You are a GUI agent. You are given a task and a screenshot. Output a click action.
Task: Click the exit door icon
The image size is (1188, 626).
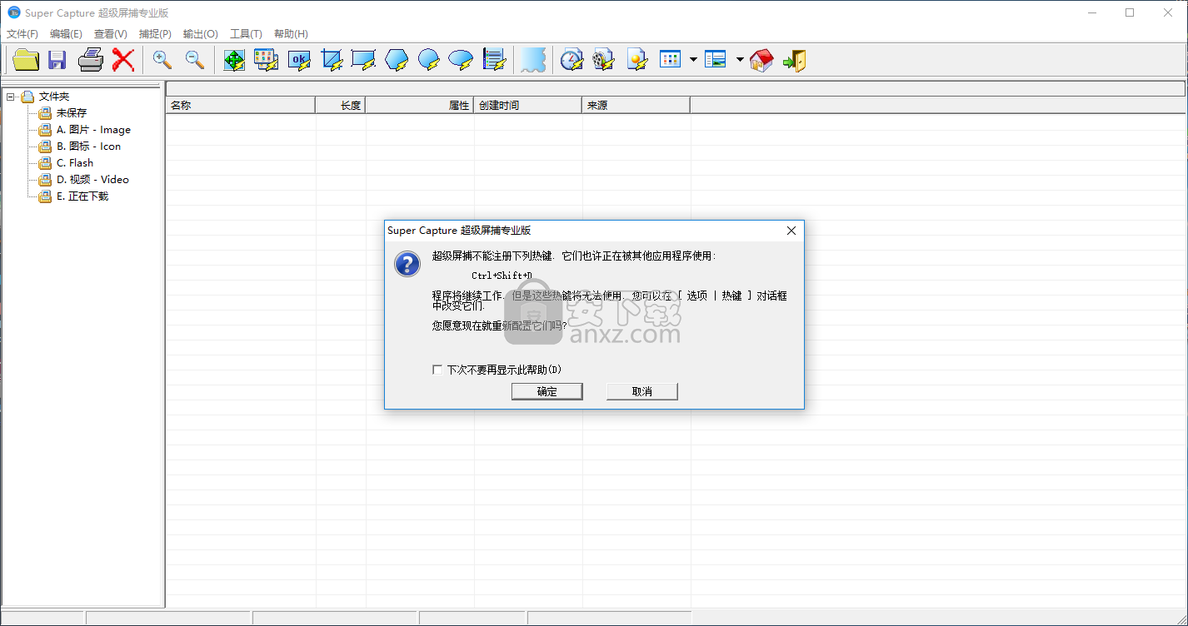coord(794,60)
